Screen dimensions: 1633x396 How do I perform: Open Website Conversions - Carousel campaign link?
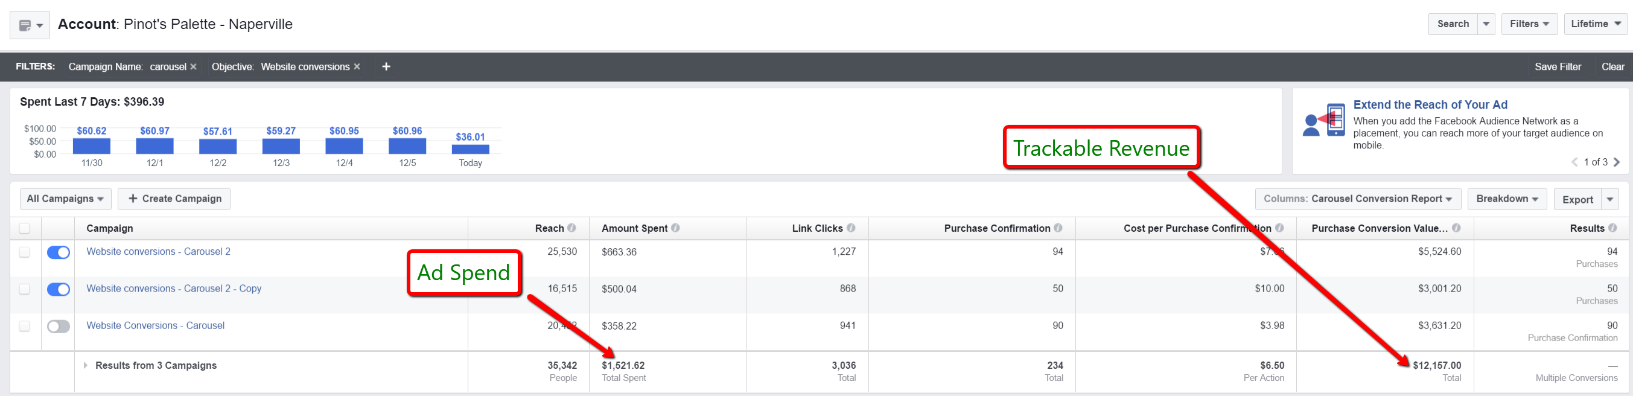click(x=155, y=325)
